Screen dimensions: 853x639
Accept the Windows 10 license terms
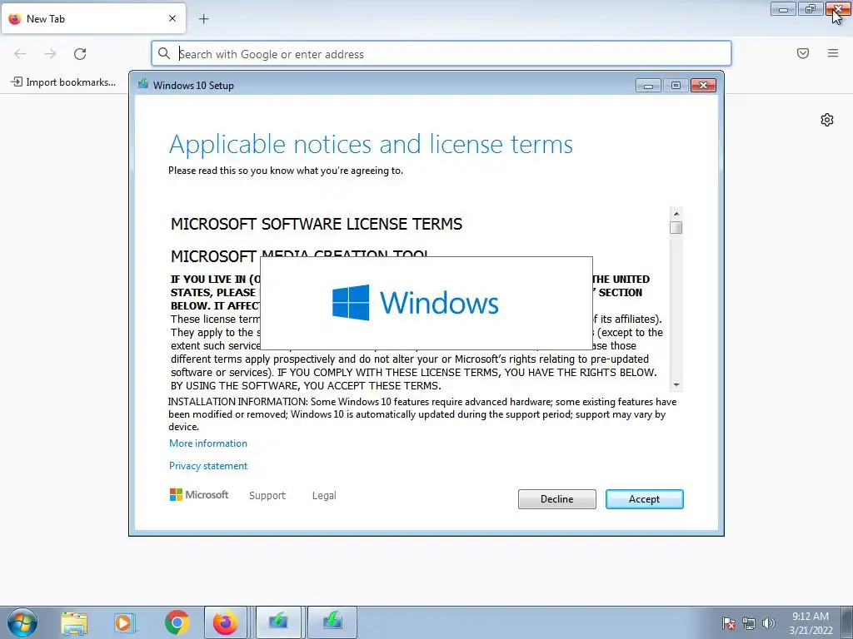[644, 499]
